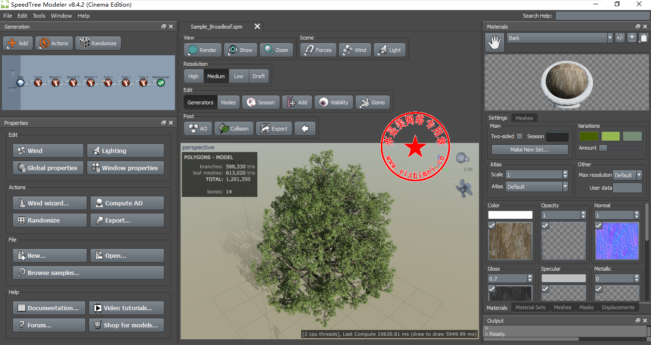651x345 pixels.
Task: Click the Compute AO button
Action: pos(127,203)
